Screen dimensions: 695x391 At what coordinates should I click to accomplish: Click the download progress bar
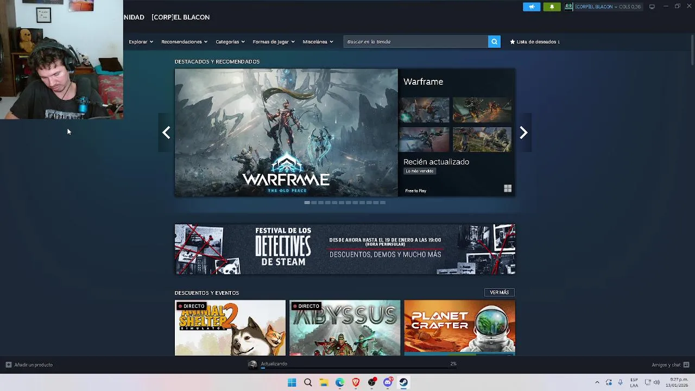coord(358,368)
